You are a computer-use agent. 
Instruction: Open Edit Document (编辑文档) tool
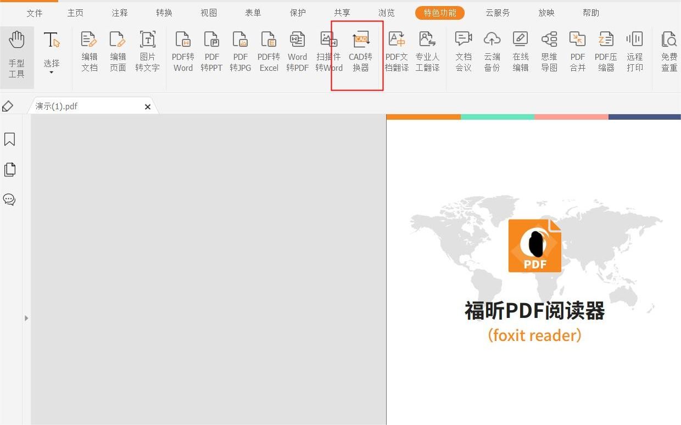pos(90,52)
